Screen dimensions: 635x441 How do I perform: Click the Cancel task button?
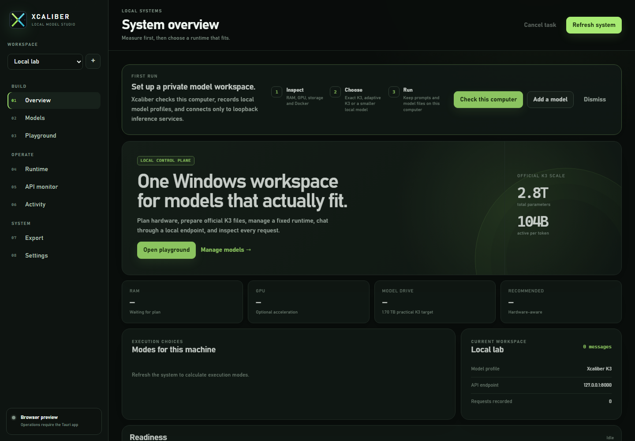click(540, 25)
